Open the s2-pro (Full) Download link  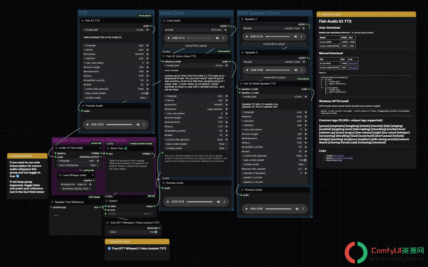[x=353, y=64]
